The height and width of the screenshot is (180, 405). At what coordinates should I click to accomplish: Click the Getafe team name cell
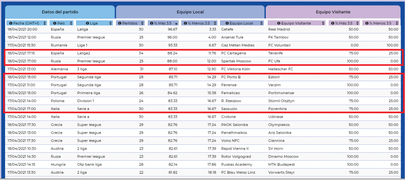coord(228,29)
